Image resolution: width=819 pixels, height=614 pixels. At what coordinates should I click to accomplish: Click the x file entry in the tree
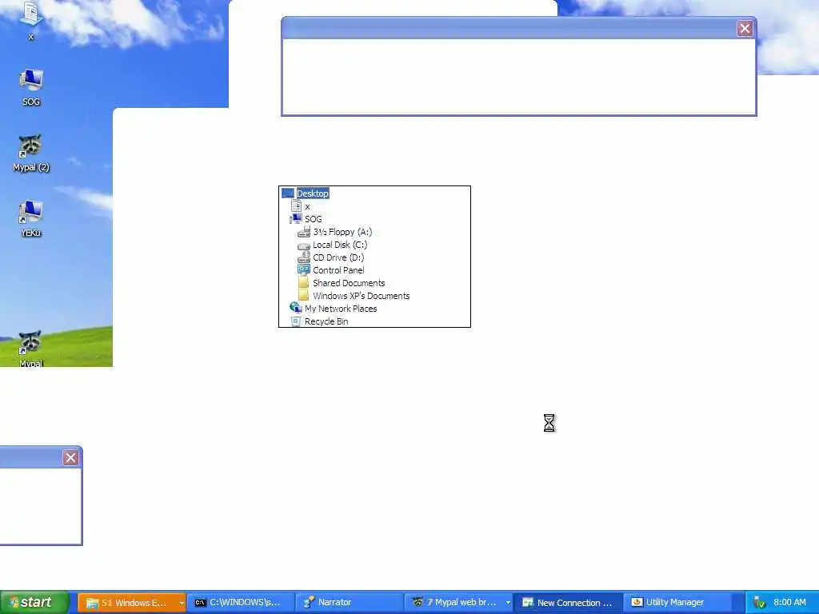[307, 207]
